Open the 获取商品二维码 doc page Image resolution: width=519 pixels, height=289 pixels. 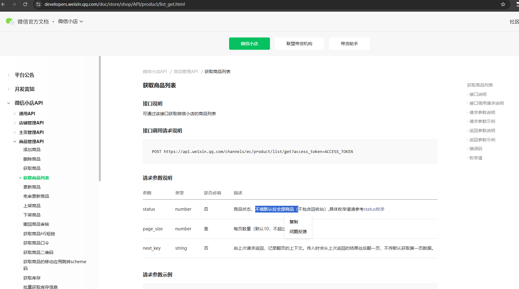click(x=38, y=252)
